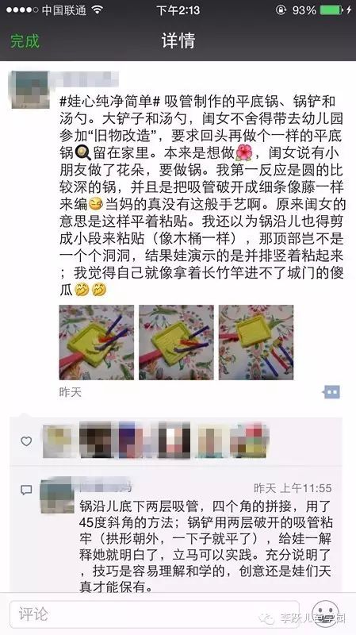Viewport: 356px width, 635px height.
Task: Tap the #娃心纯净简单# hashtag text
Action: pos(110,102)
